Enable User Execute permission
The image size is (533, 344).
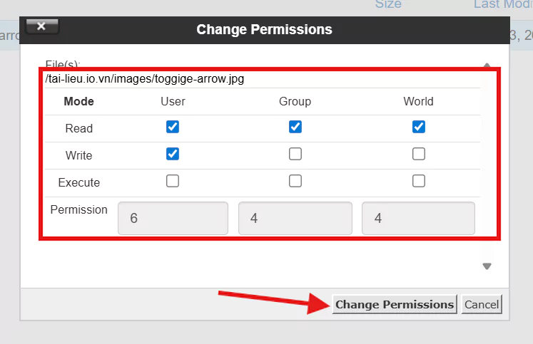click(173, 181)
